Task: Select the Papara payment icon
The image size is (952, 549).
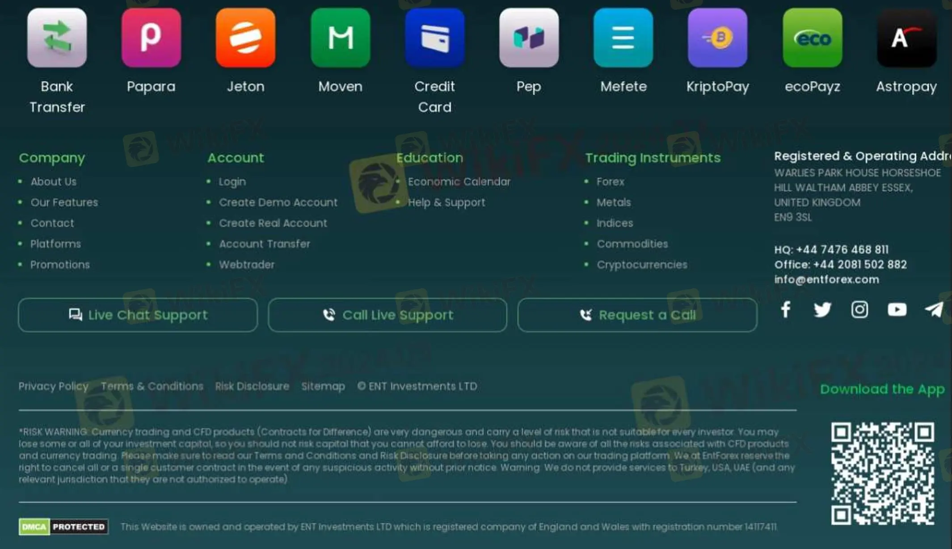Action: (x=151, y=37)
